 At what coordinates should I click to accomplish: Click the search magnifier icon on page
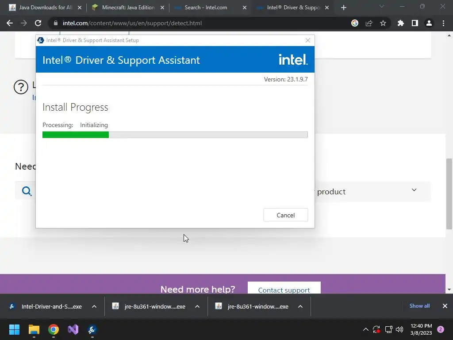27,191
